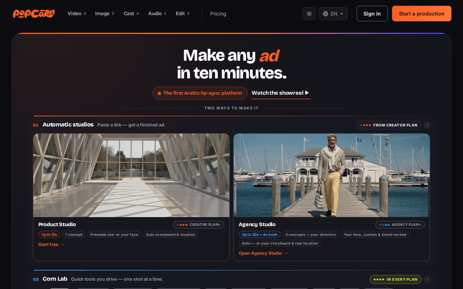The height and width of the screenshot is (289, 463).
Task: Click the globe icon in language selector
Action: coord(326,14)
